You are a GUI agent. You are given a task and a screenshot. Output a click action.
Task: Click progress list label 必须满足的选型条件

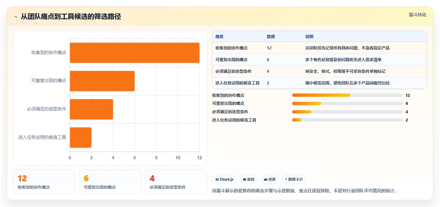[230, 112]
